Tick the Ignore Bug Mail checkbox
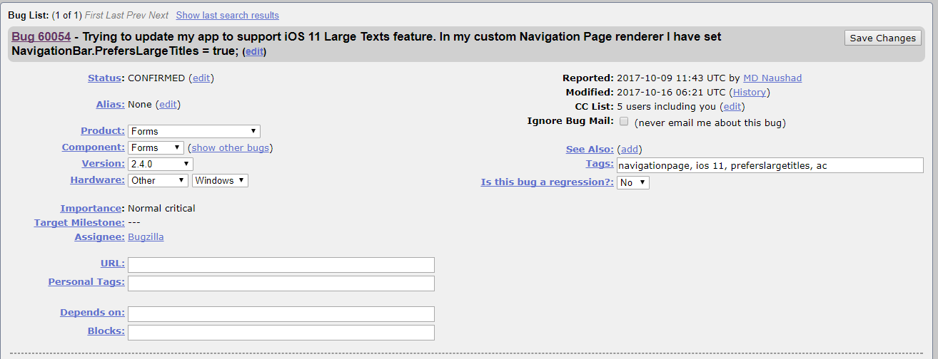The width and height of the screenshot is (938, 359). [624, 122]
